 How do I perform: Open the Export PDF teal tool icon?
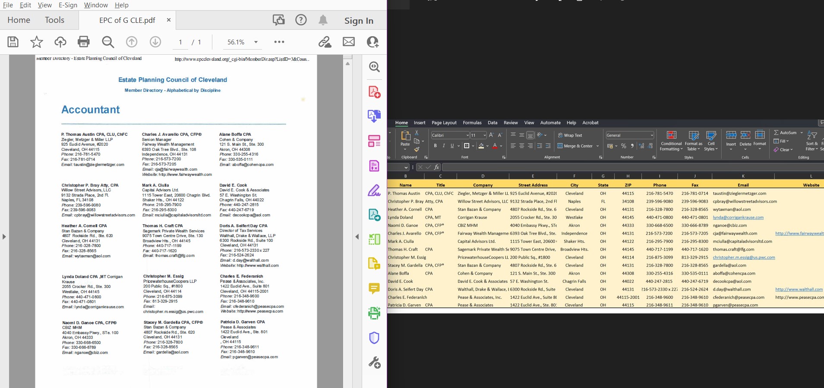(x=374, y=215)
